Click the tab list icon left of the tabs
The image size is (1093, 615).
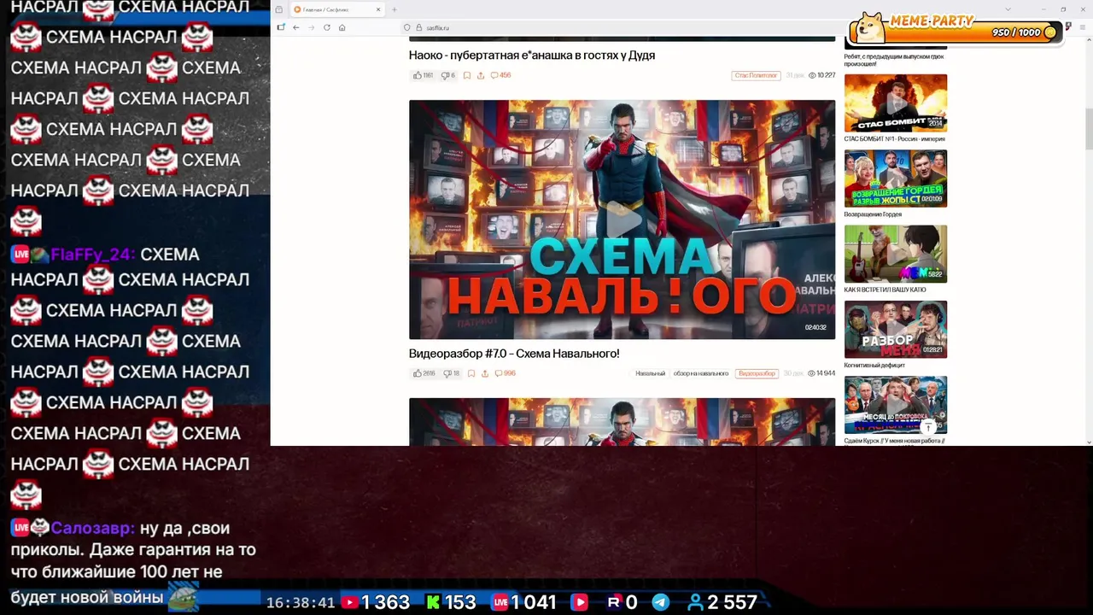click(278, 9)
